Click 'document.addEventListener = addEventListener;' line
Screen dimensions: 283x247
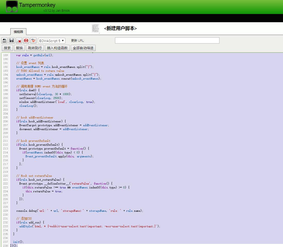click(54, 129)
